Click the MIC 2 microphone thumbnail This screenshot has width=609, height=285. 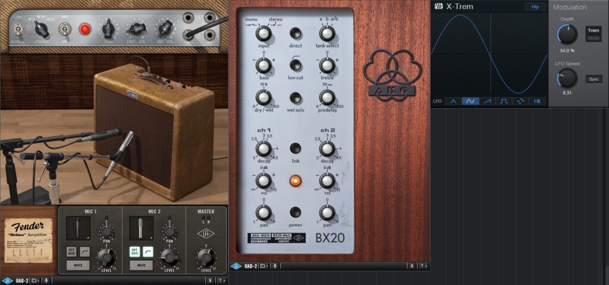(x=142, y=228)
